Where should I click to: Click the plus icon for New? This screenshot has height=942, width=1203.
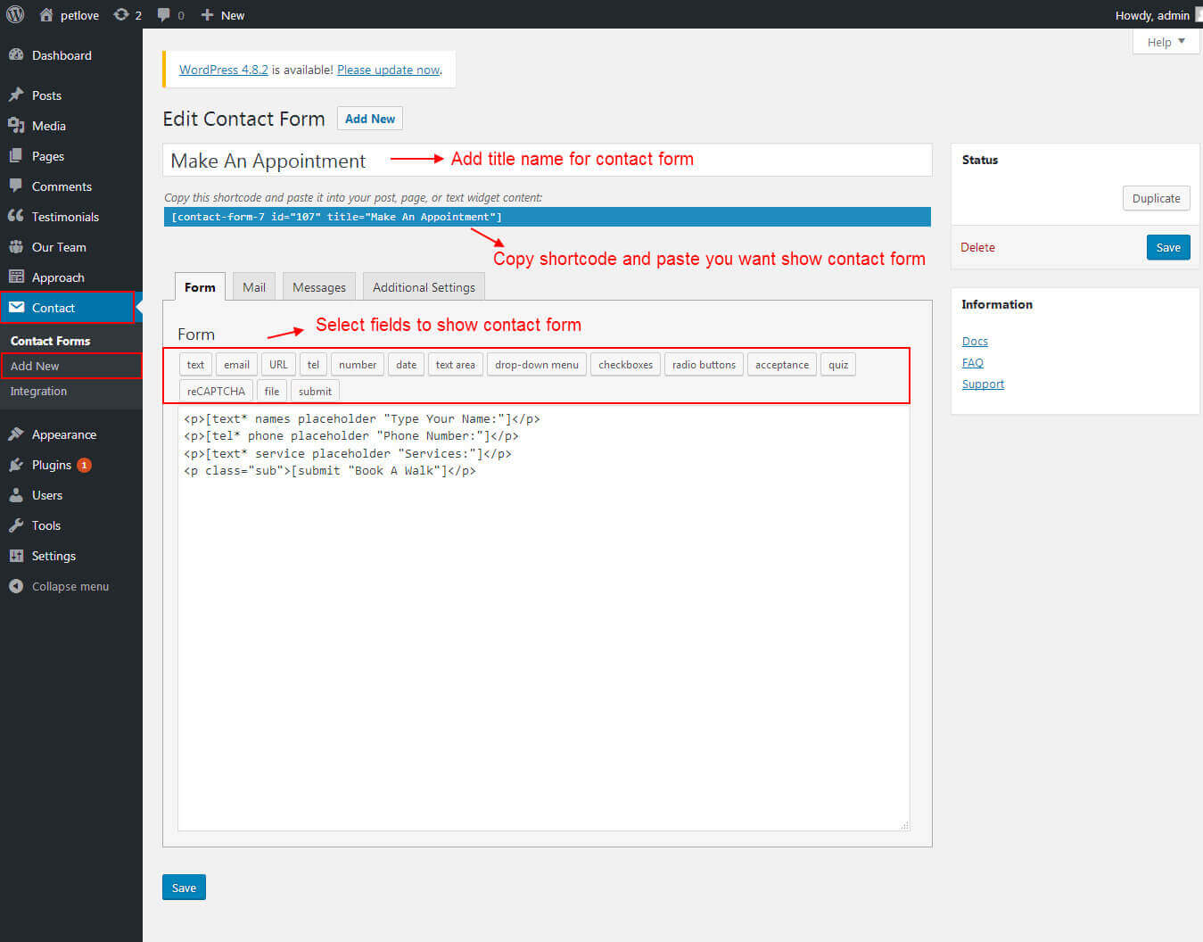pyautogui.click(x=207, y=15)
